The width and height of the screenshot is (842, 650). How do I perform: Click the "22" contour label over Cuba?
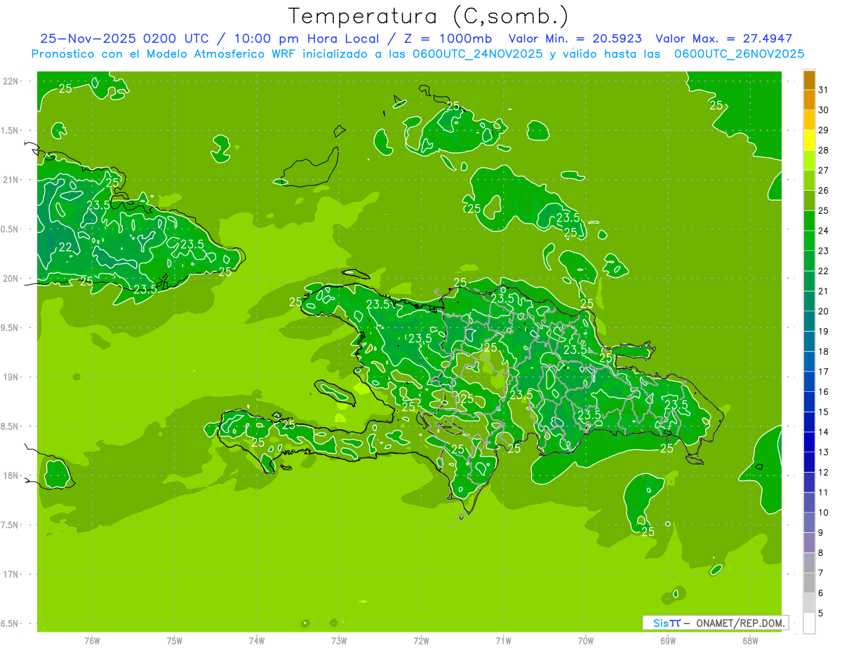65,247
